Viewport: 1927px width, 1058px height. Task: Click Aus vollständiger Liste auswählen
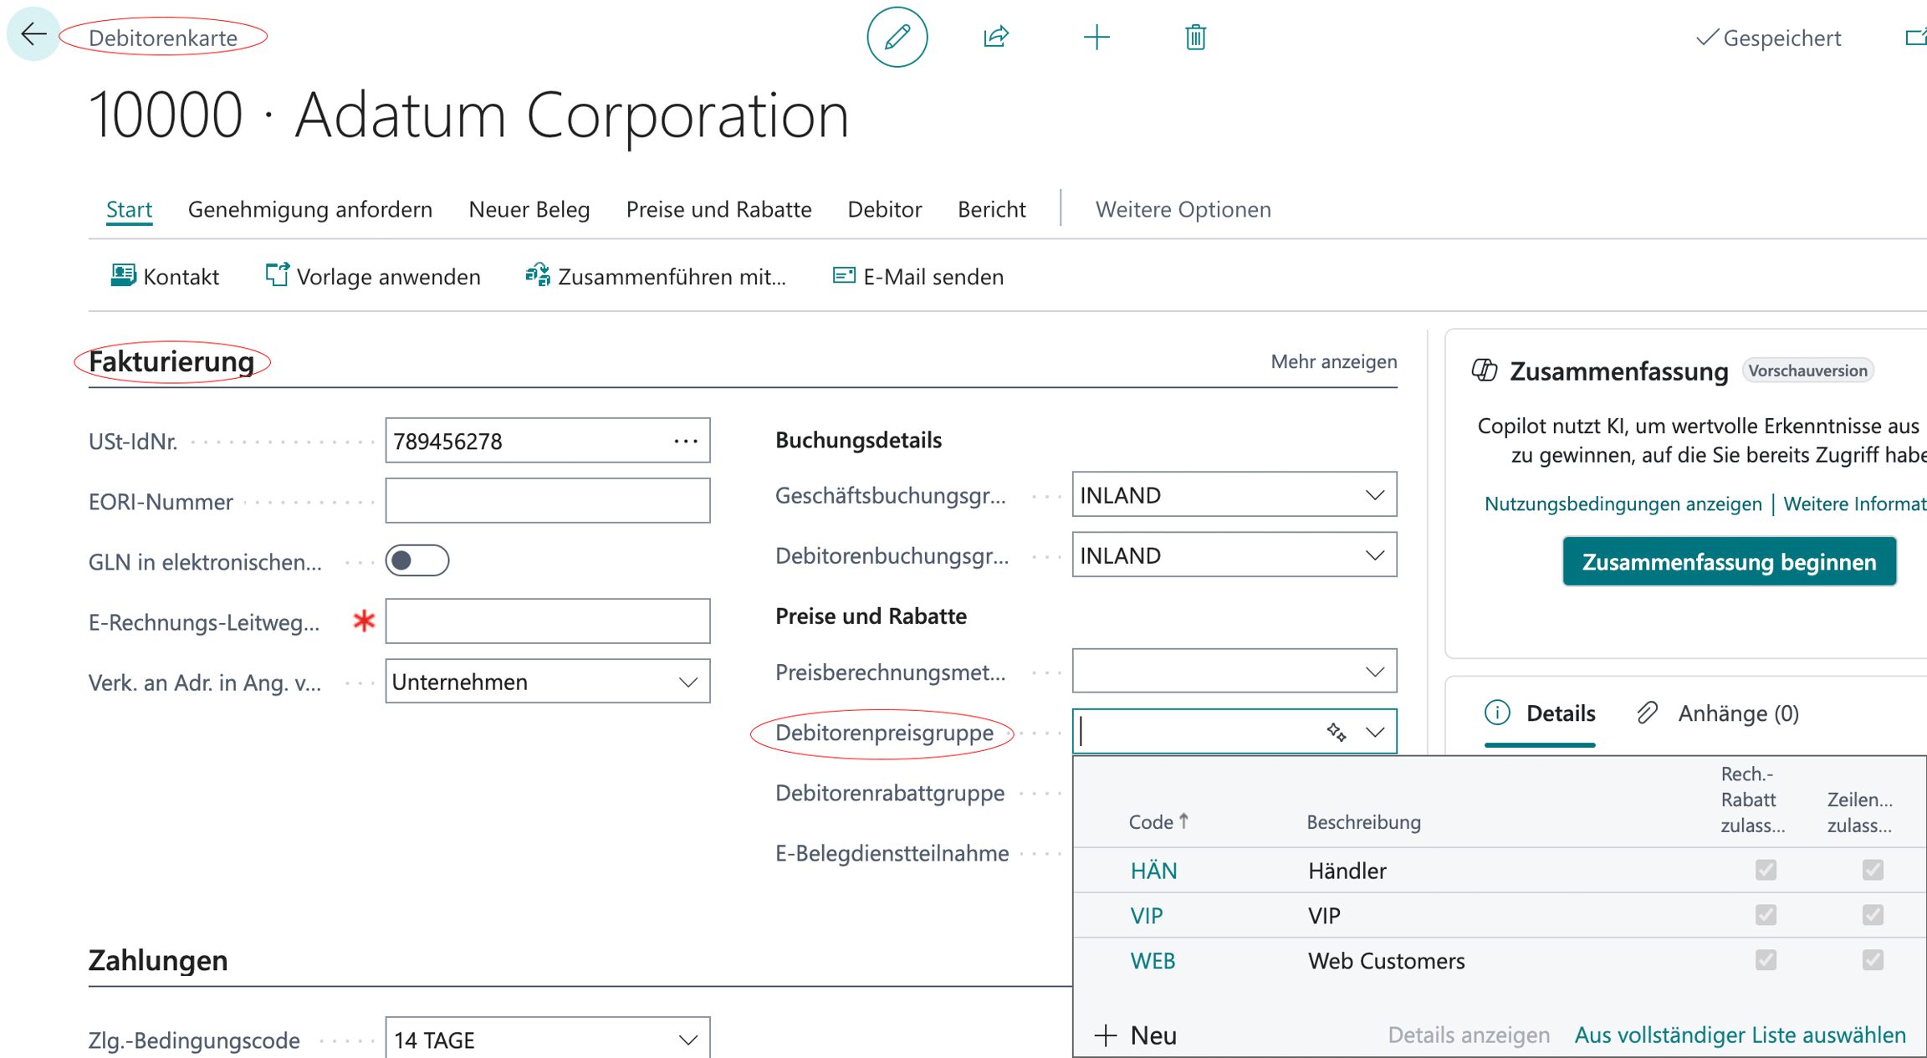click(1740, 1035)
